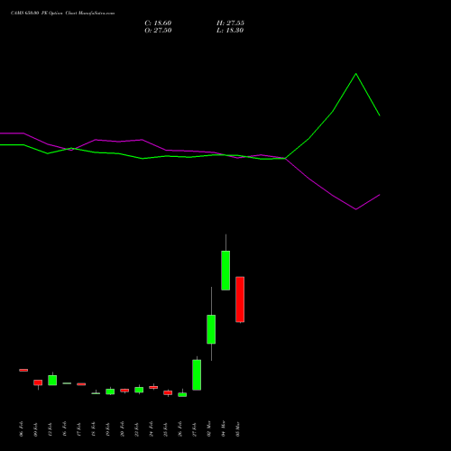Viewport: 451px width, 451px height.
Task: Click the lowest point of the purple line
Action: point(356,209)
